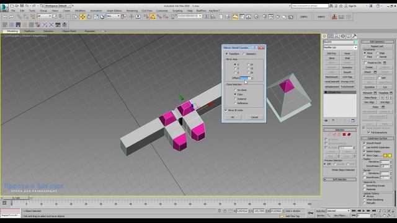The height and width of the screenshot is (223, 397).
Task: Select Element sub-object level icon
Action: click(349, 134)
